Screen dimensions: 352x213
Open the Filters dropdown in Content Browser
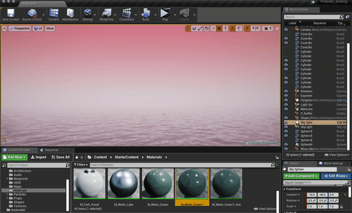[x=81, y=165]
